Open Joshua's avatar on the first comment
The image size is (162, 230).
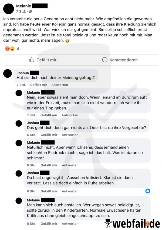tap(8, 73)
